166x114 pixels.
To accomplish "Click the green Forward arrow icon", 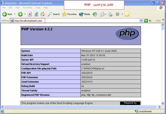I will (20, 14).
